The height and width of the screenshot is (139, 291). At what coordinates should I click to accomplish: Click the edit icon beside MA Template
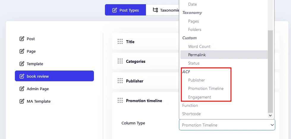22,101
